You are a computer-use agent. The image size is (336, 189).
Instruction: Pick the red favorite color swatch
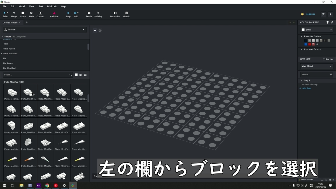[x=310, y=44]
